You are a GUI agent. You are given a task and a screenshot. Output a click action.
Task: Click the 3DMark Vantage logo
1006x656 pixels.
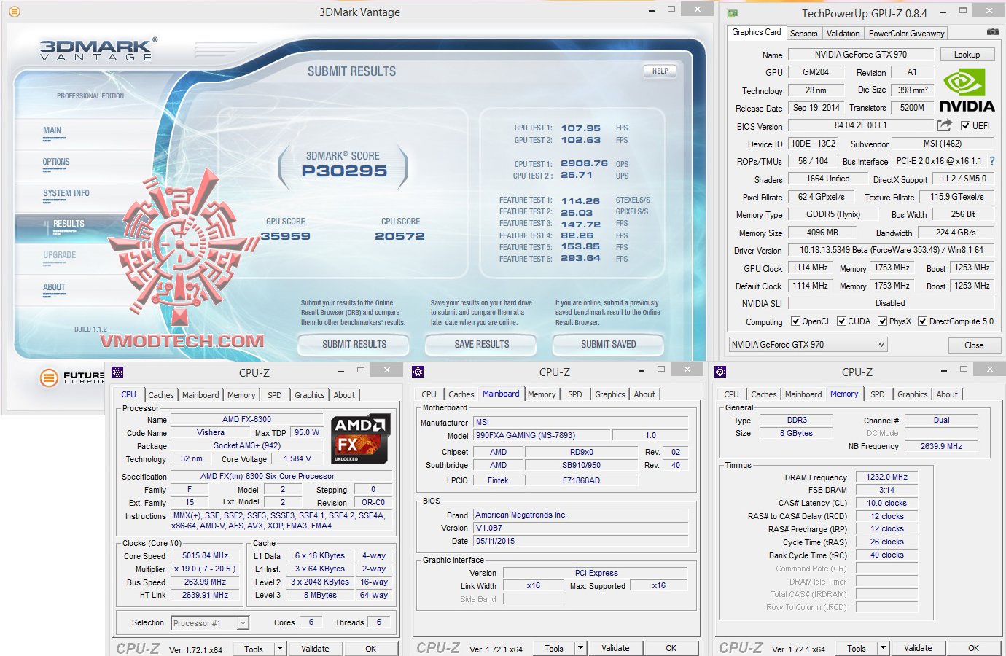(97, 50)
